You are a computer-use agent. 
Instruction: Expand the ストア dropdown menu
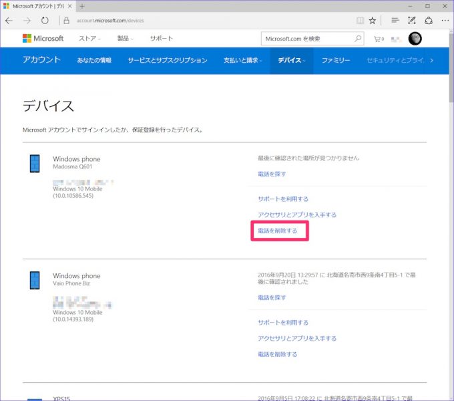[89, 39]
